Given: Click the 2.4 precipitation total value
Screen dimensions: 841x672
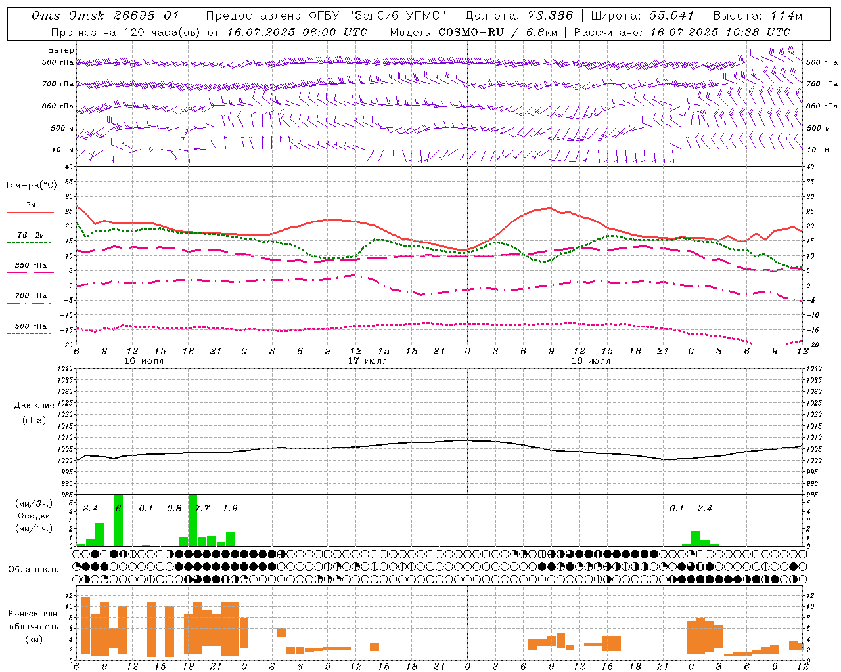Looking at the screenshot, I should tap(704, 509).
